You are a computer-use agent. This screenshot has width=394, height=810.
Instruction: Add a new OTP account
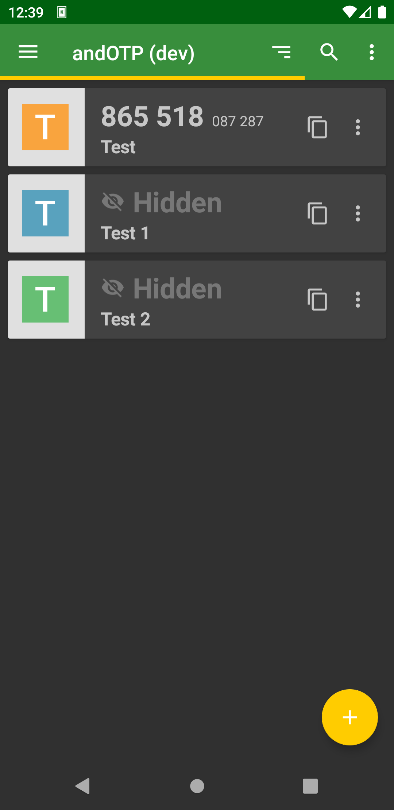(x=349, y=717)
